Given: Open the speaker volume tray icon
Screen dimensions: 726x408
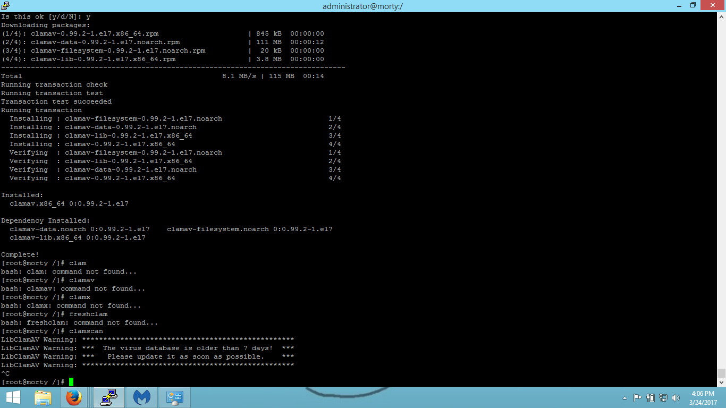Looking at the screenshot, I should click(676, 397).
